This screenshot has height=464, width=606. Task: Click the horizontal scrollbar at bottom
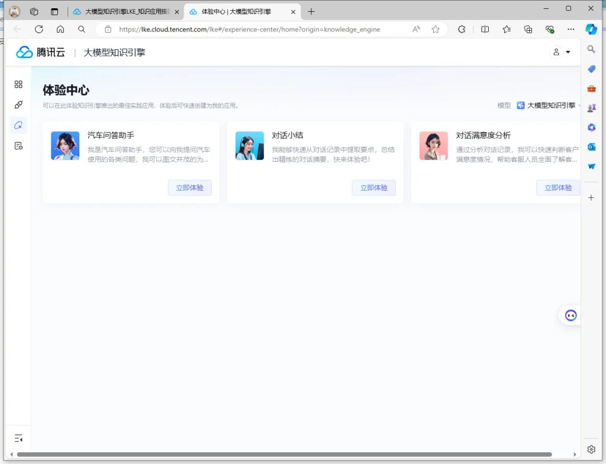(284, 455)
